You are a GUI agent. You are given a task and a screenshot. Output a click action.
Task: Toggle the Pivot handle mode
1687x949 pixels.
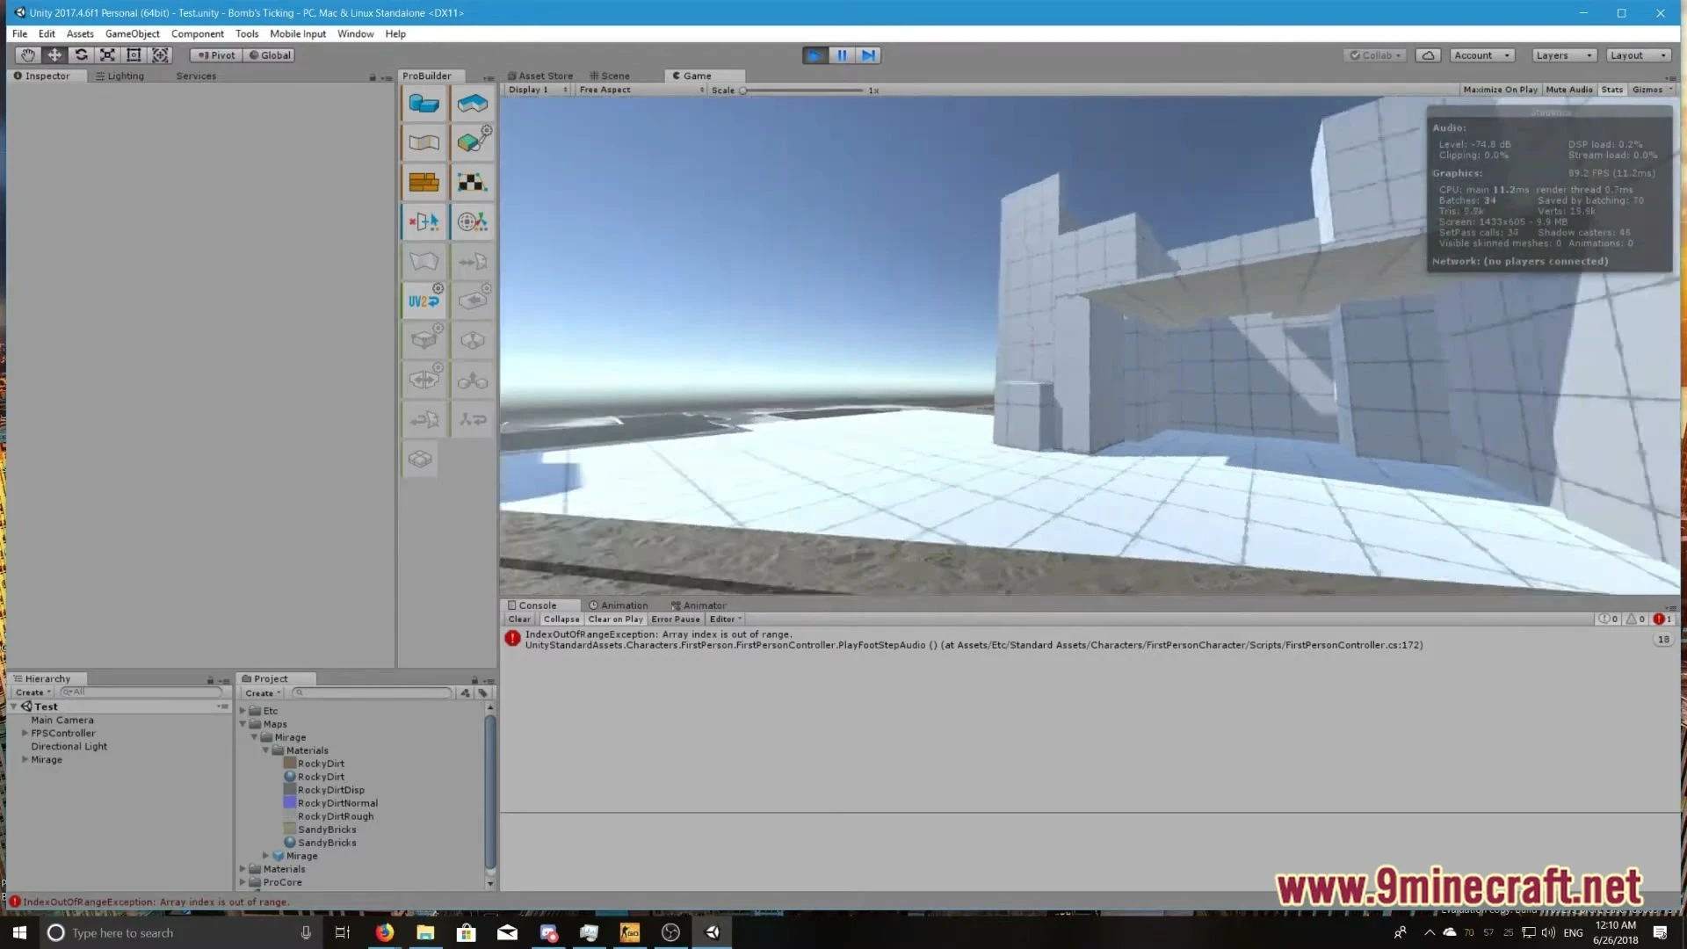216,55
